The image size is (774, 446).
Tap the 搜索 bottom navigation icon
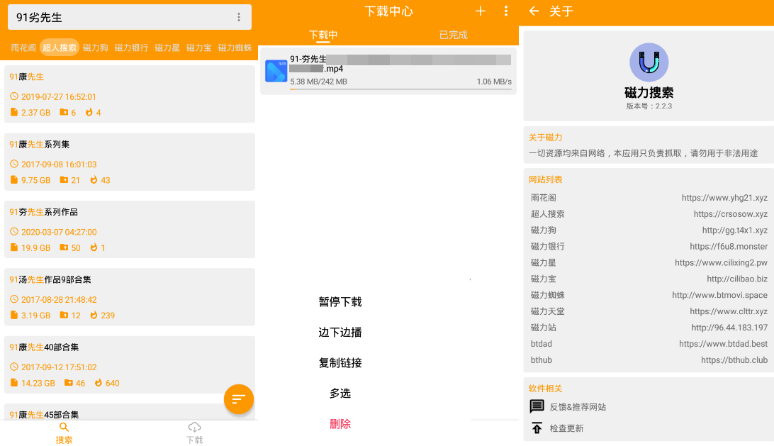(x=64, y=428)
